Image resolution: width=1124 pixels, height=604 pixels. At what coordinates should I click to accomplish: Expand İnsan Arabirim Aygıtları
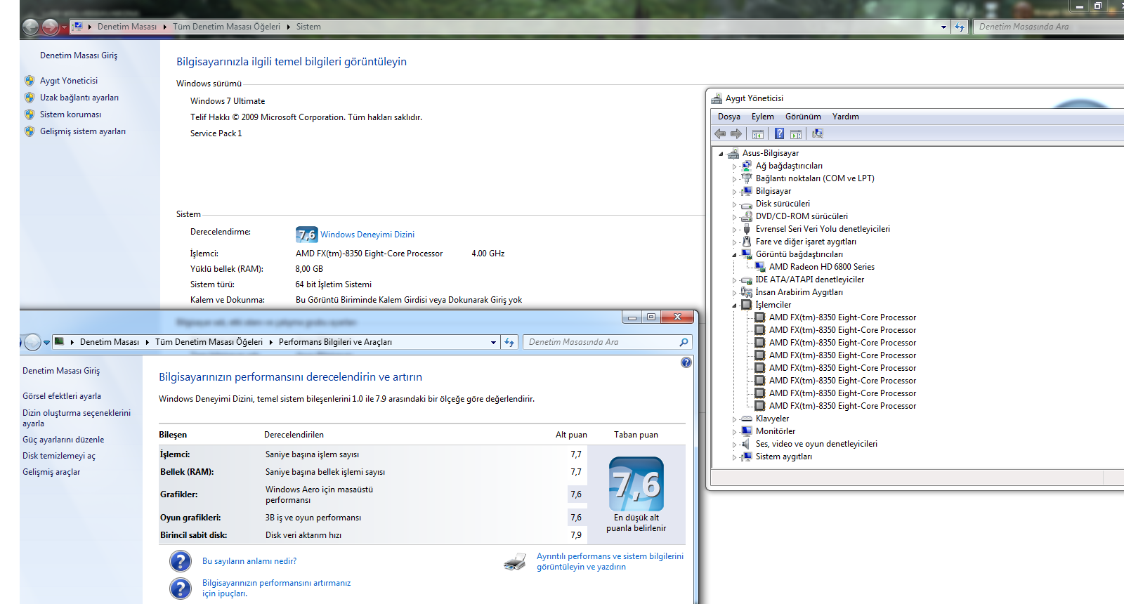pos(734,293)
